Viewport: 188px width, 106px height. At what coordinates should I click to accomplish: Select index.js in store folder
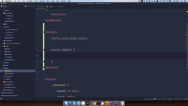click(x=9, y=71)
